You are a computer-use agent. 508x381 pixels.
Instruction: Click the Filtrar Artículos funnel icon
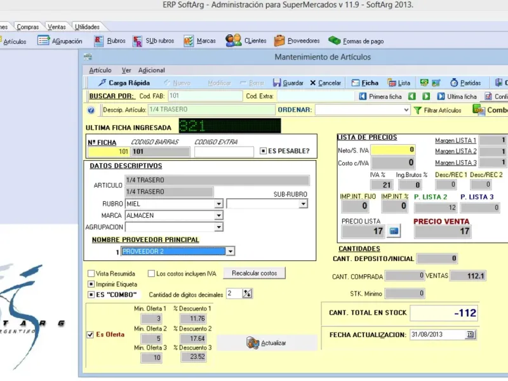point(418,110)
